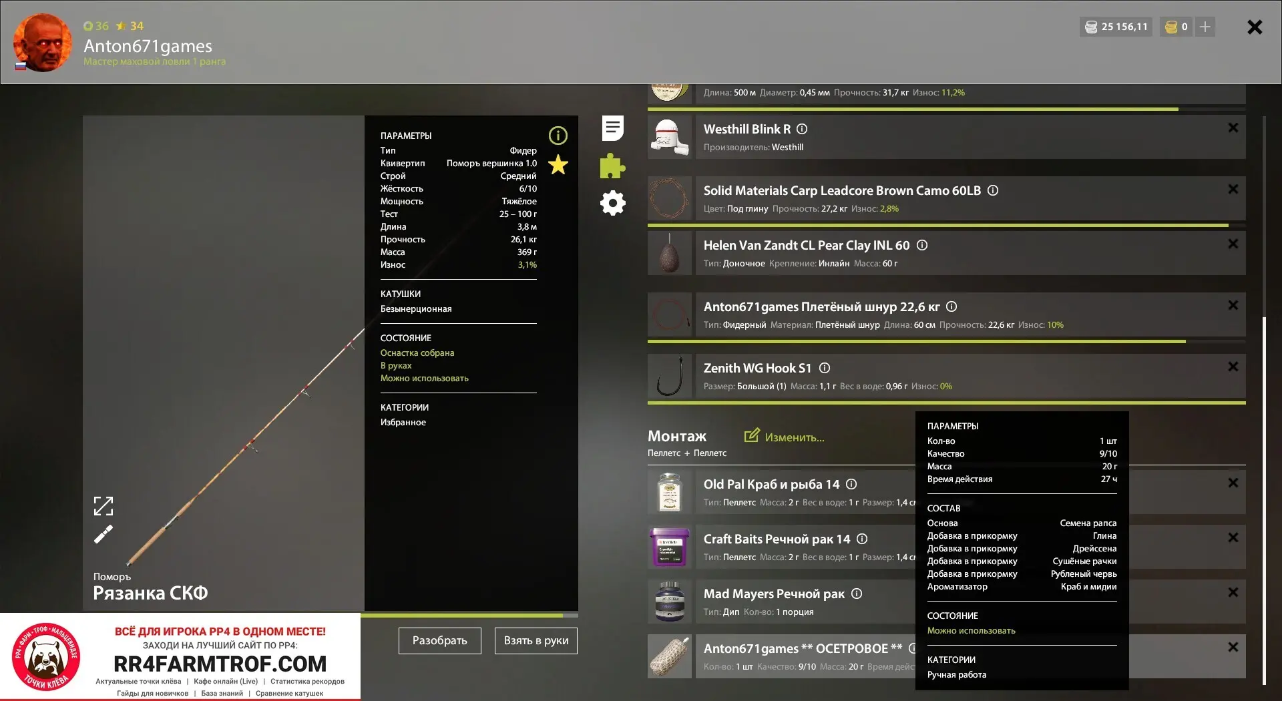This screenshot has width=1282, height=701.
Task: Remove Craft Baits Речной рак 14 bait
Action: click(x=1233, y=537)
